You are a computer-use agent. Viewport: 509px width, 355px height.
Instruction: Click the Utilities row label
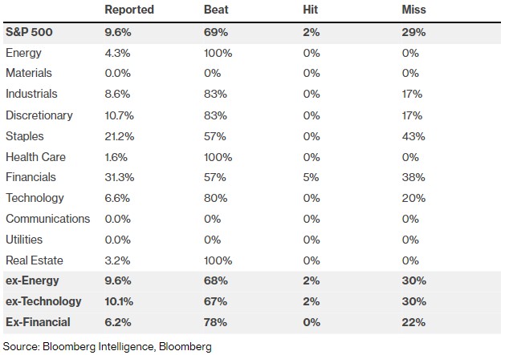[24, 240]
